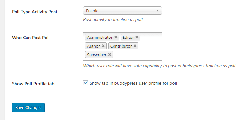Click the 'Show tab in buddypress user profile' label

(133, 83)
